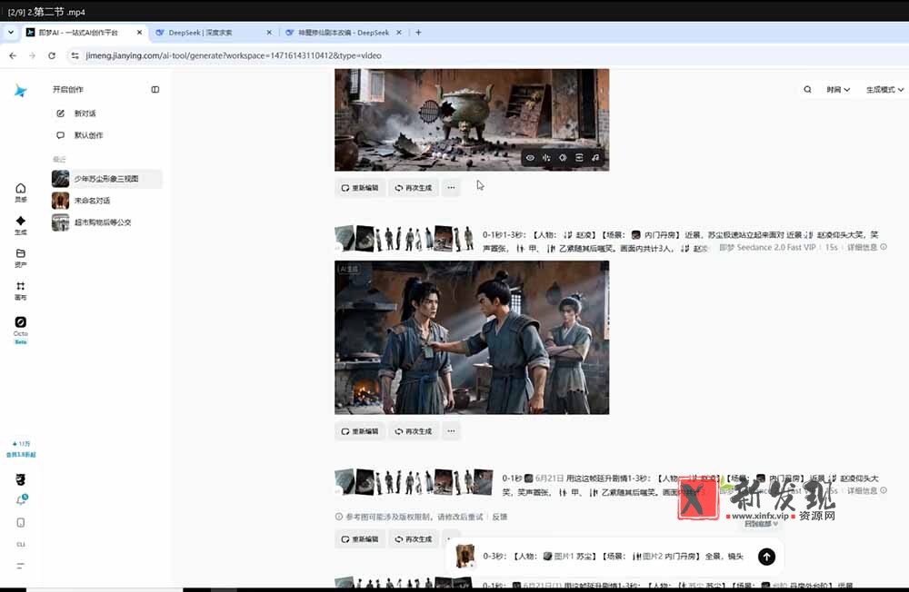This screenshot has width=909, height=592.
Task: Open the 生成 section in left rail
Action: tap(20, 225)
